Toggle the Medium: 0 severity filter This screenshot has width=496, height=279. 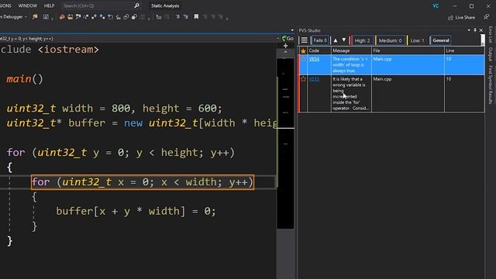(x=390, y=40)
